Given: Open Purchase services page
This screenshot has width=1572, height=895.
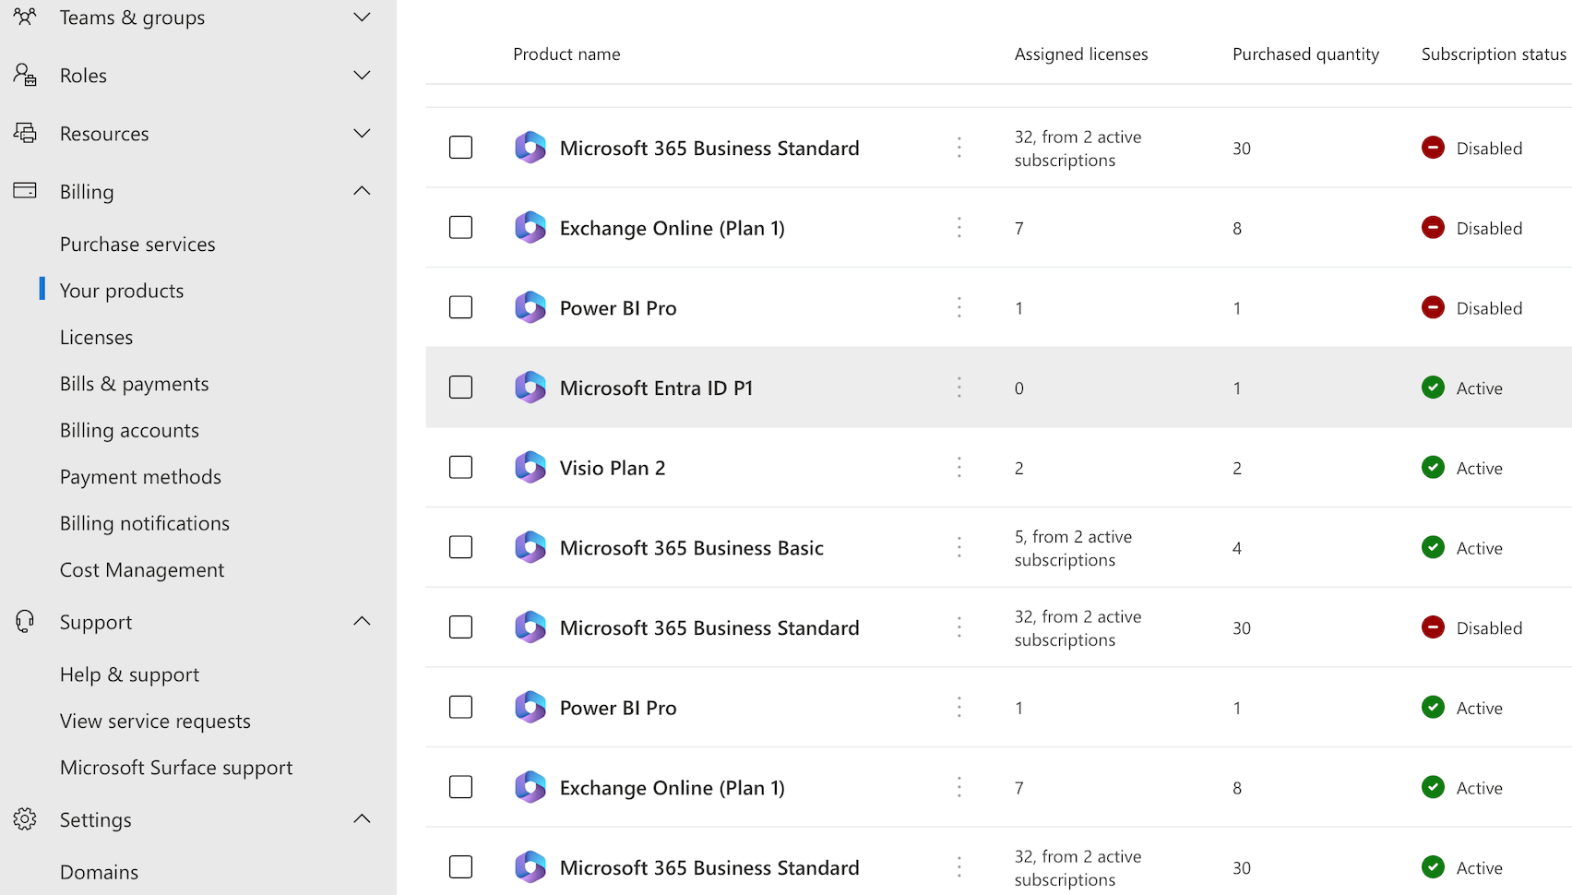Looking at the screenshot, I should 137,245.
